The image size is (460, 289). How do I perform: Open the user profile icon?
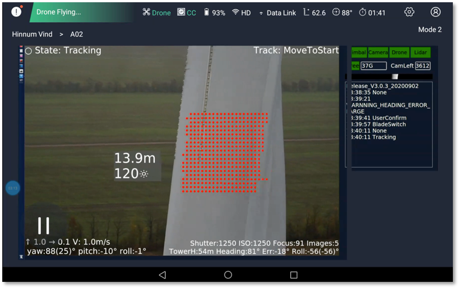(436, 12)
